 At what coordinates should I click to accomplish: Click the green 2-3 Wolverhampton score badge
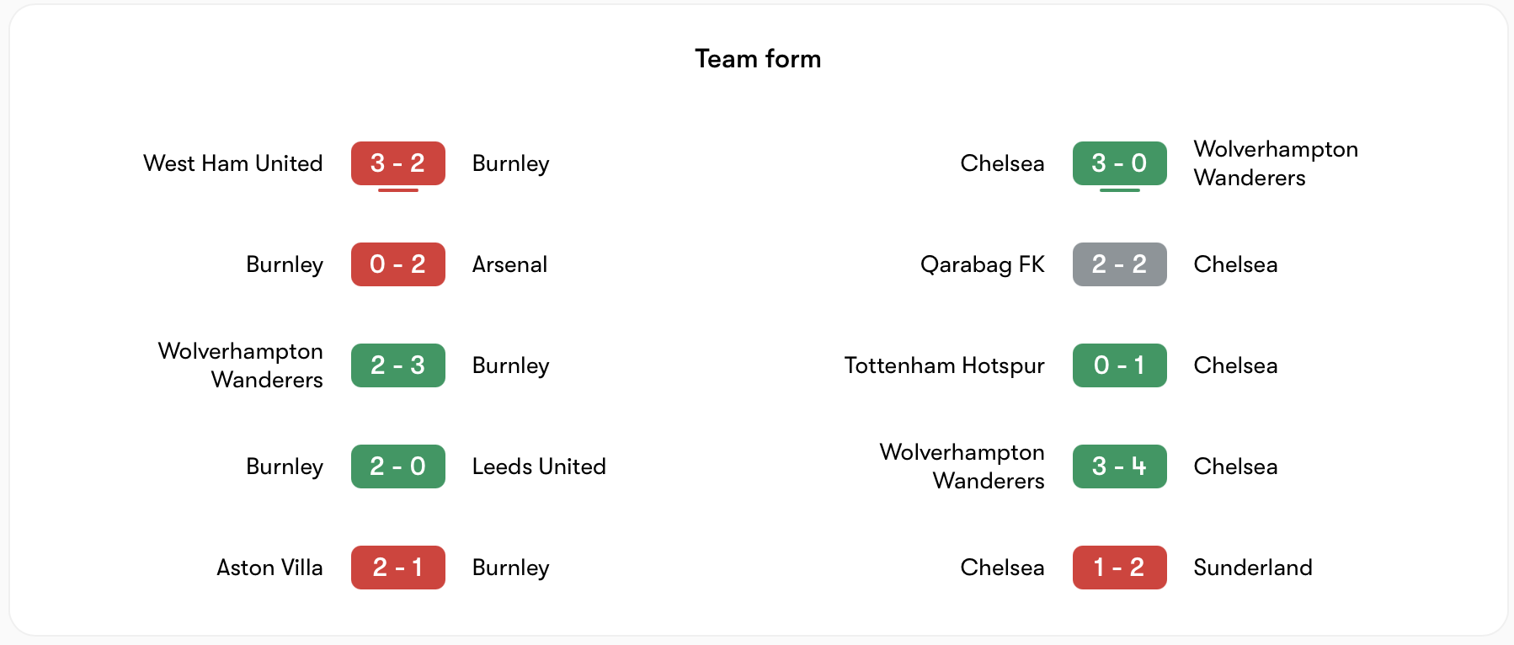(x=397, y=365)
